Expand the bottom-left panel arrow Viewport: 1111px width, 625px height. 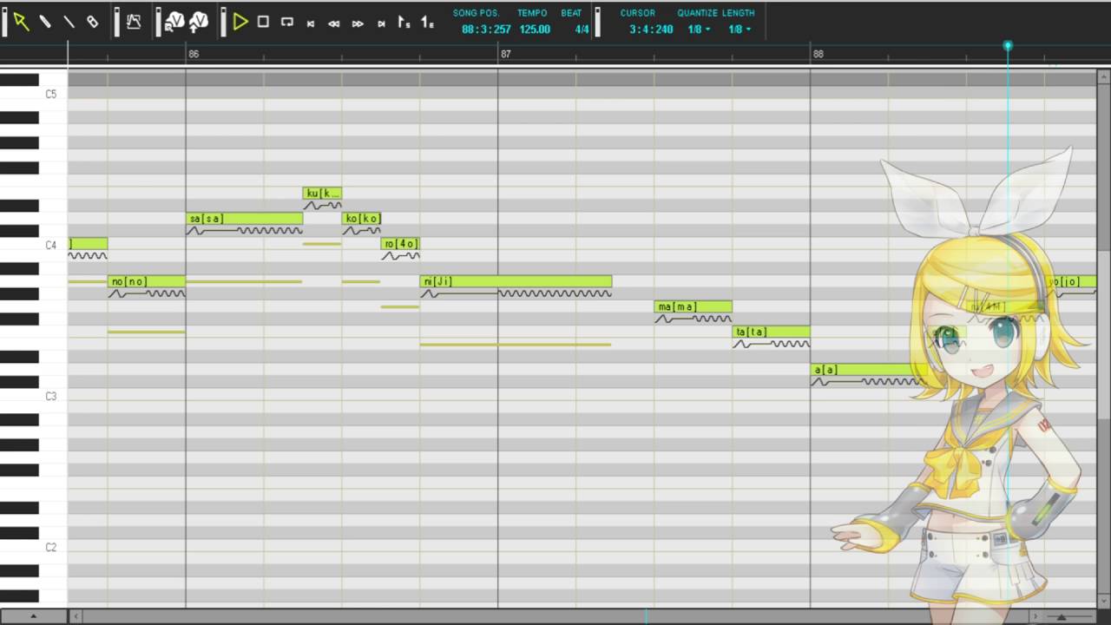[x=33, y=616]
